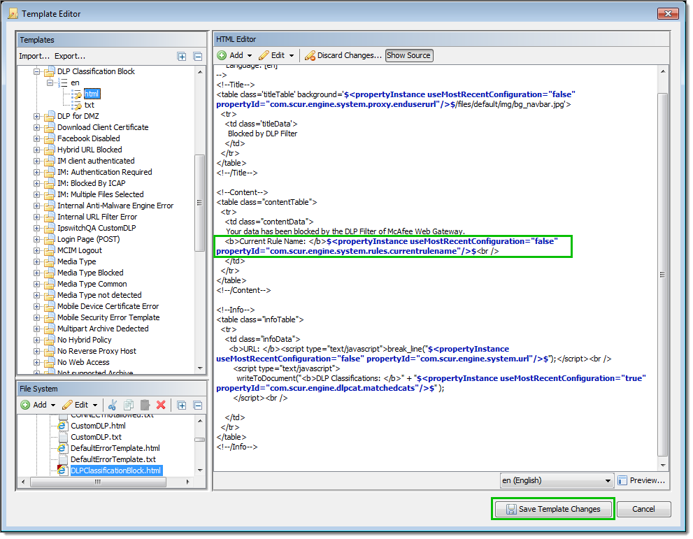Expand all nodes in Templates panel
693x539 pixels.
point(182,57)
